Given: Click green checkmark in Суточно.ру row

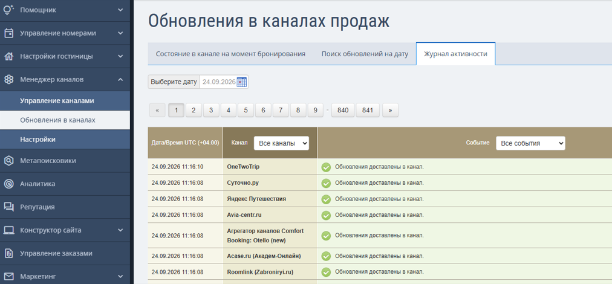Looking at the screenshot, I should click(326, 183).
